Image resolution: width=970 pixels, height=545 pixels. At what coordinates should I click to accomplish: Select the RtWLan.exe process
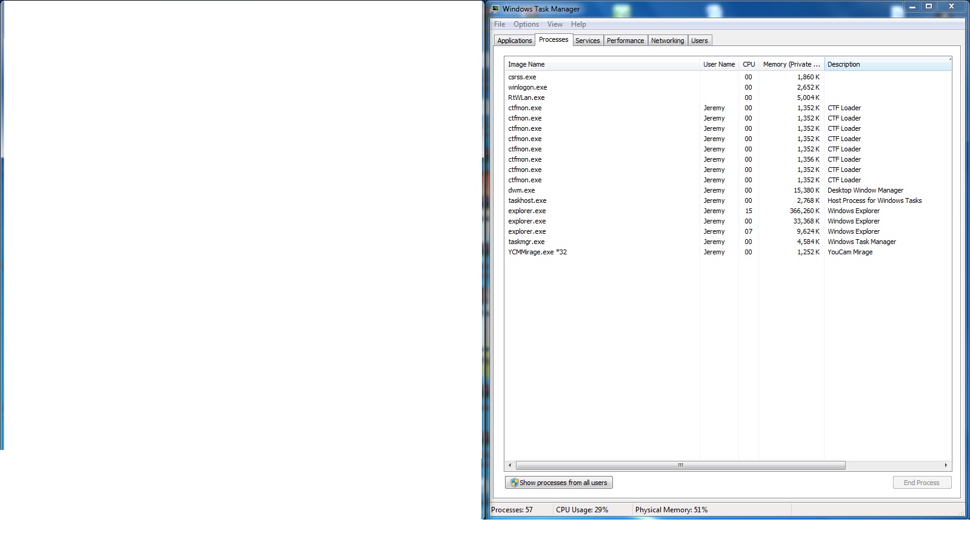click(x=727, y=97)
